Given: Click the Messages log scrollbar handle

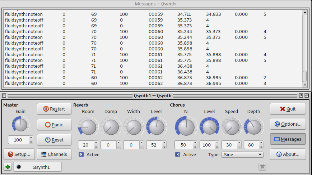Looking at the screenshot, I should 305,76.
